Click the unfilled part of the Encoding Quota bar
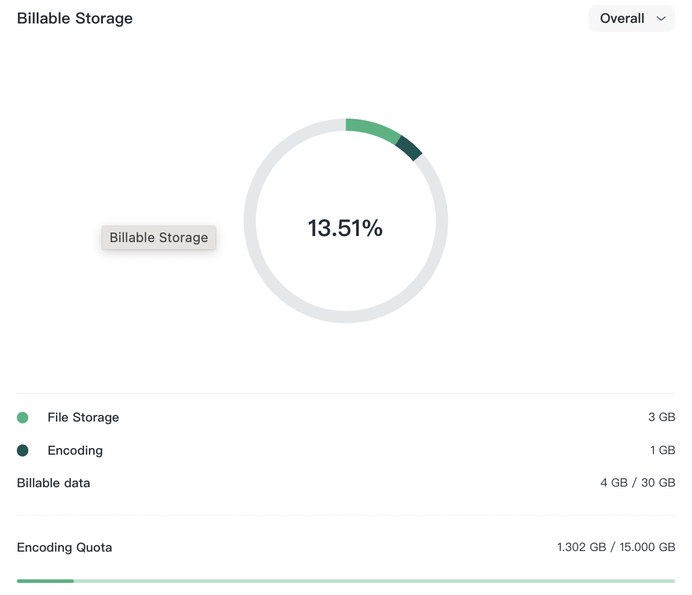692x595 pixels. pos(373,581)
